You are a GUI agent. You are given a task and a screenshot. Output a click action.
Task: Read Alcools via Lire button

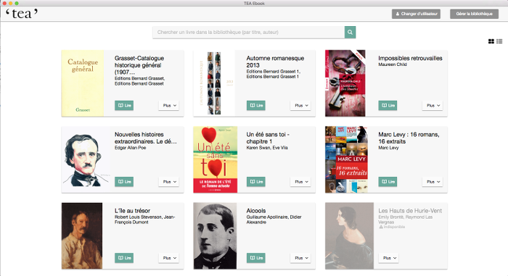pyautogui.click(x=256, y=258)
